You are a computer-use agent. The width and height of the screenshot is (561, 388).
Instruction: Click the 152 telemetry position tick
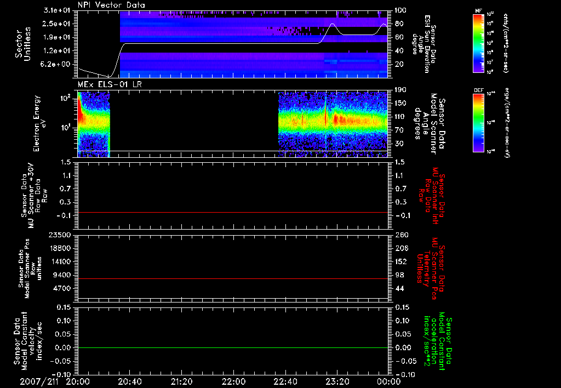point(400,261)
